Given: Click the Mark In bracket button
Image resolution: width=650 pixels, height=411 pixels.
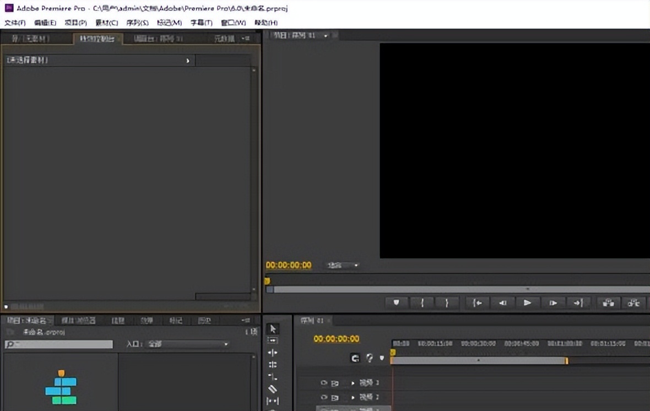Looking at the screenshot, I should click(422, 302).
